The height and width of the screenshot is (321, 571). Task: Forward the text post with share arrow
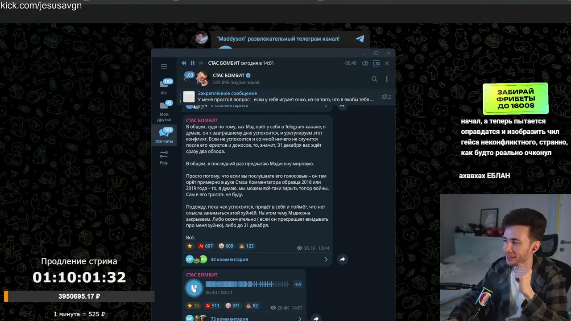(x=342, y=259)
